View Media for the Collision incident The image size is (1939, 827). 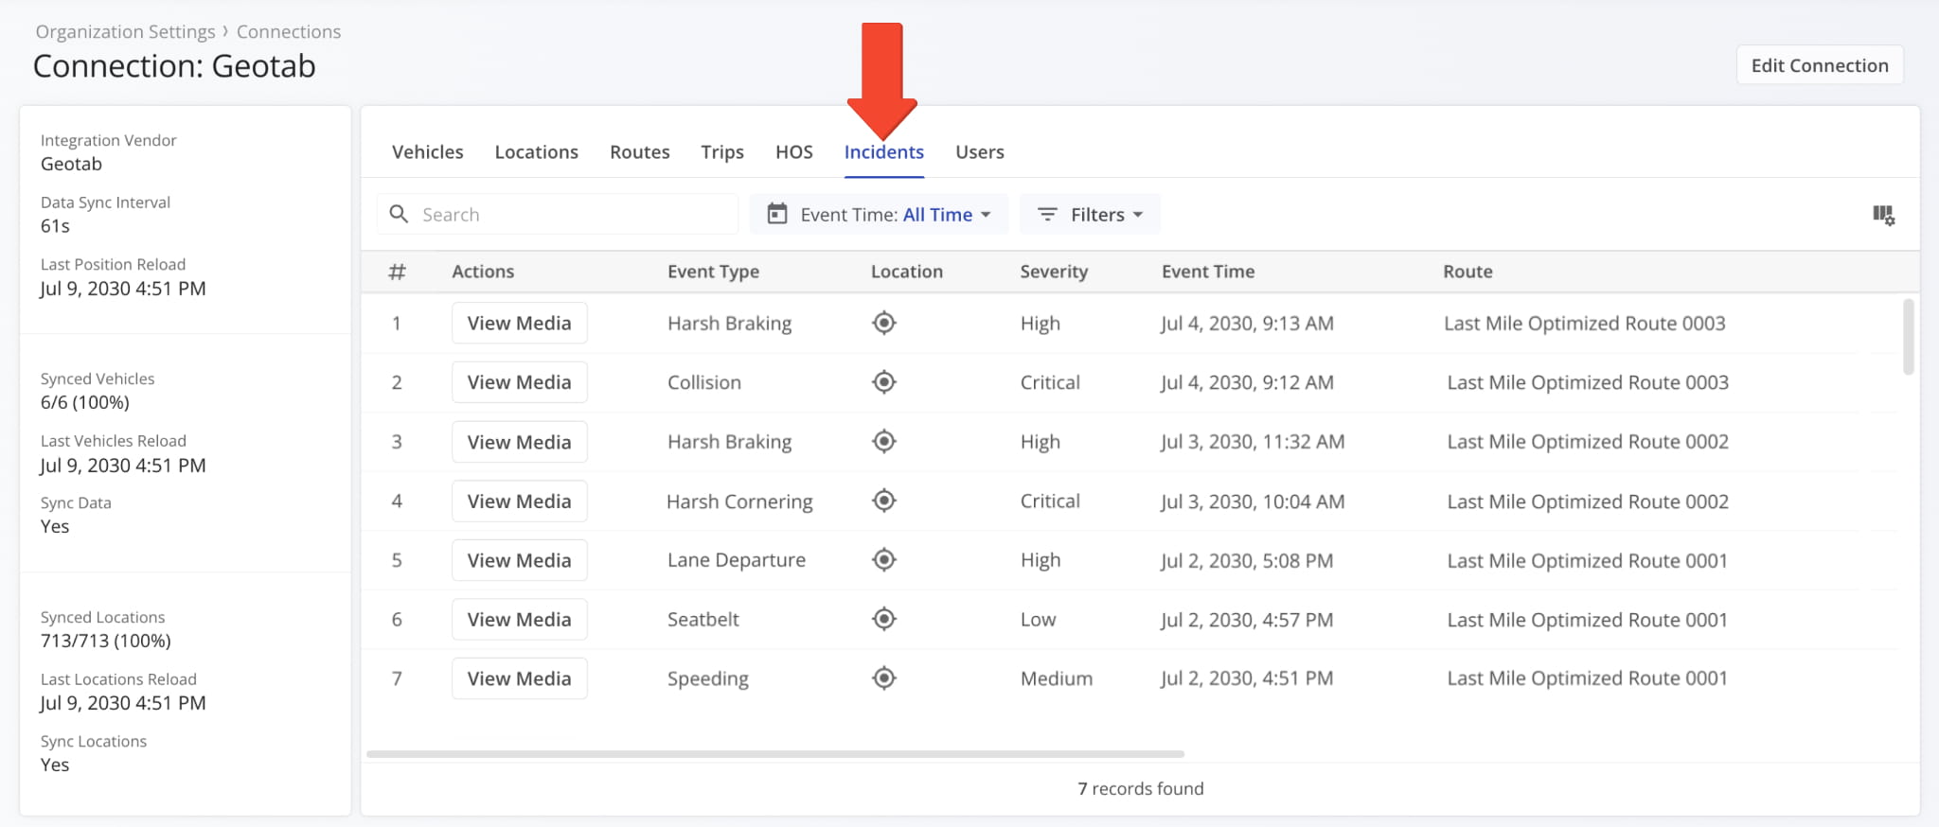coord(519,382)
